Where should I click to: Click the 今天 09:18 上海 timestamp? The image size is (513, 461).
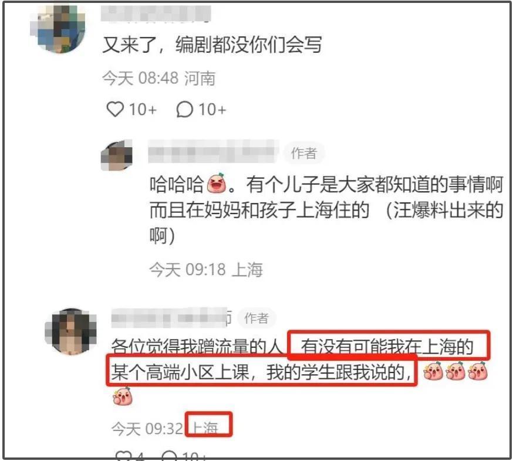coord(206,270)
